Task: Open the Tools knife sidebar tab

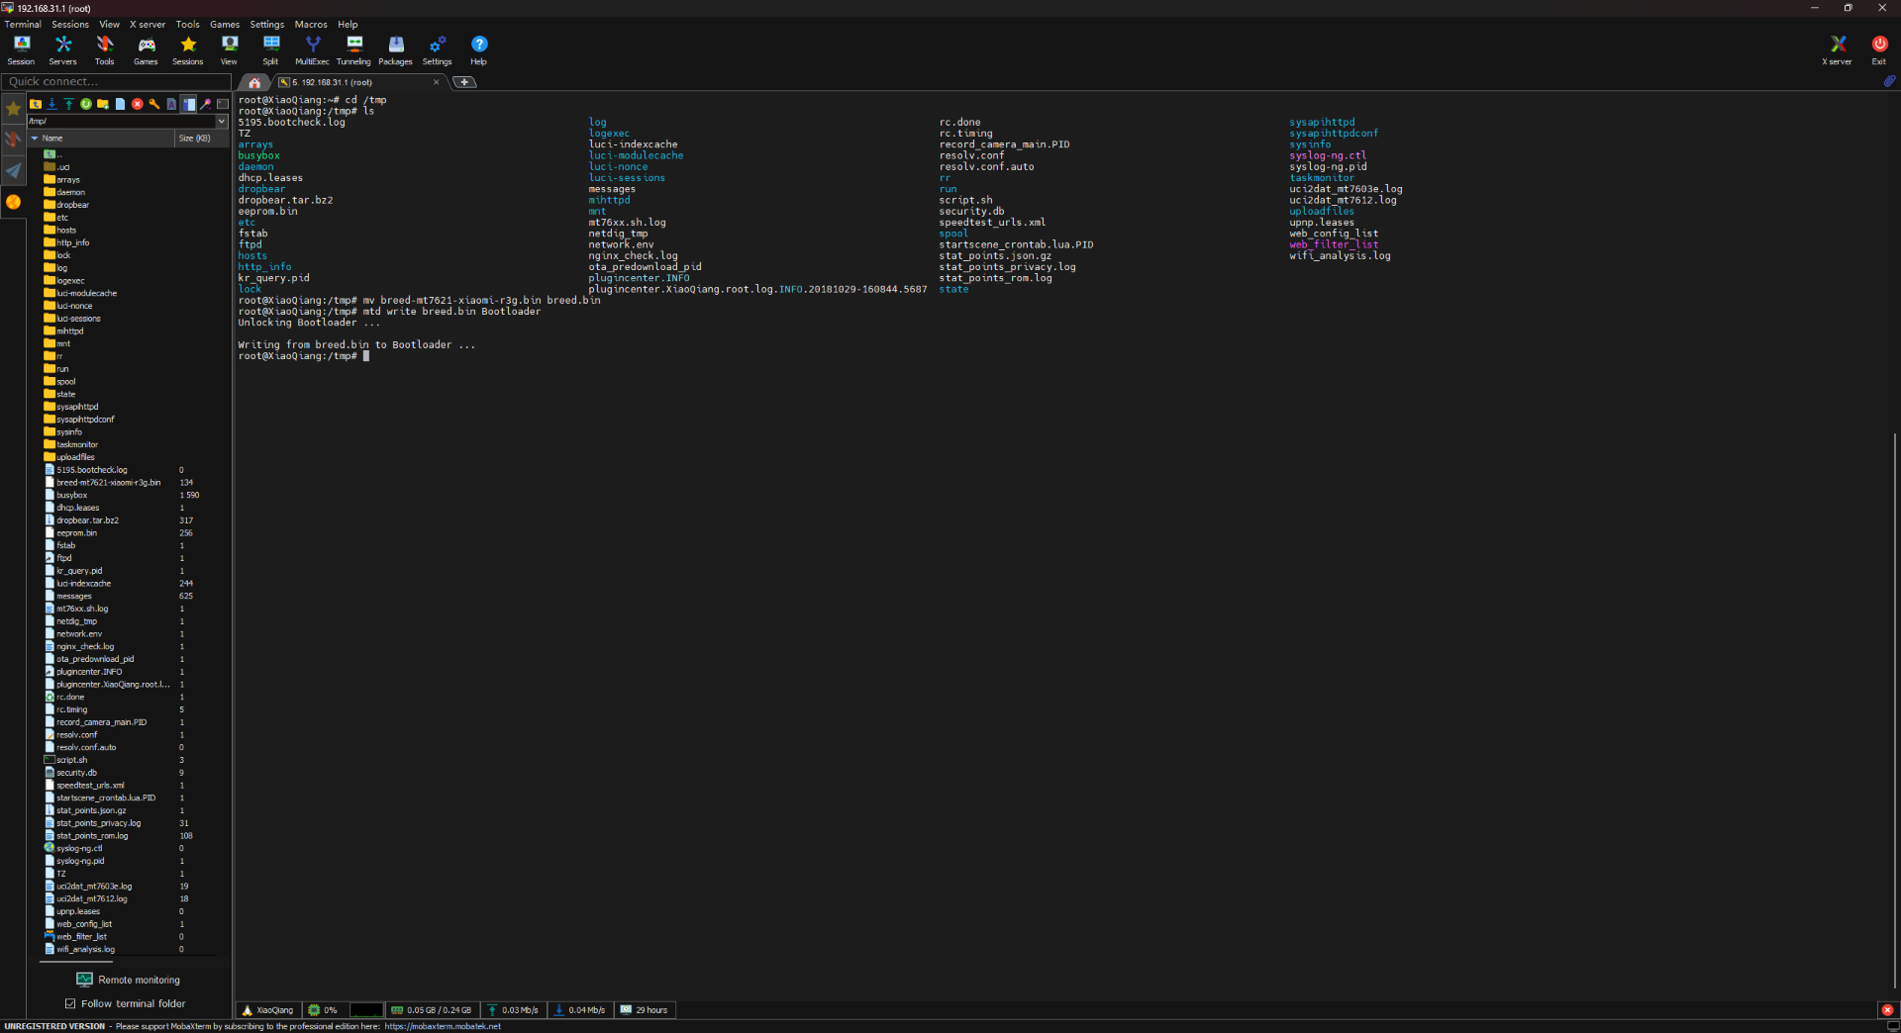Action: pyautogui.click(x=13, y=140)
